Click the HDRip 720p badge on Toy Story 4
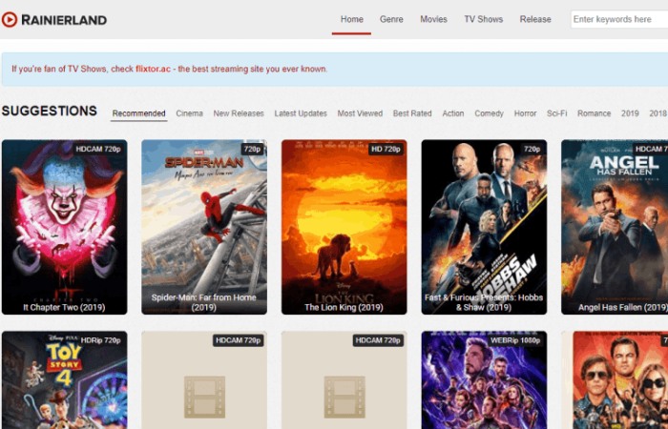 pos(100,340)
